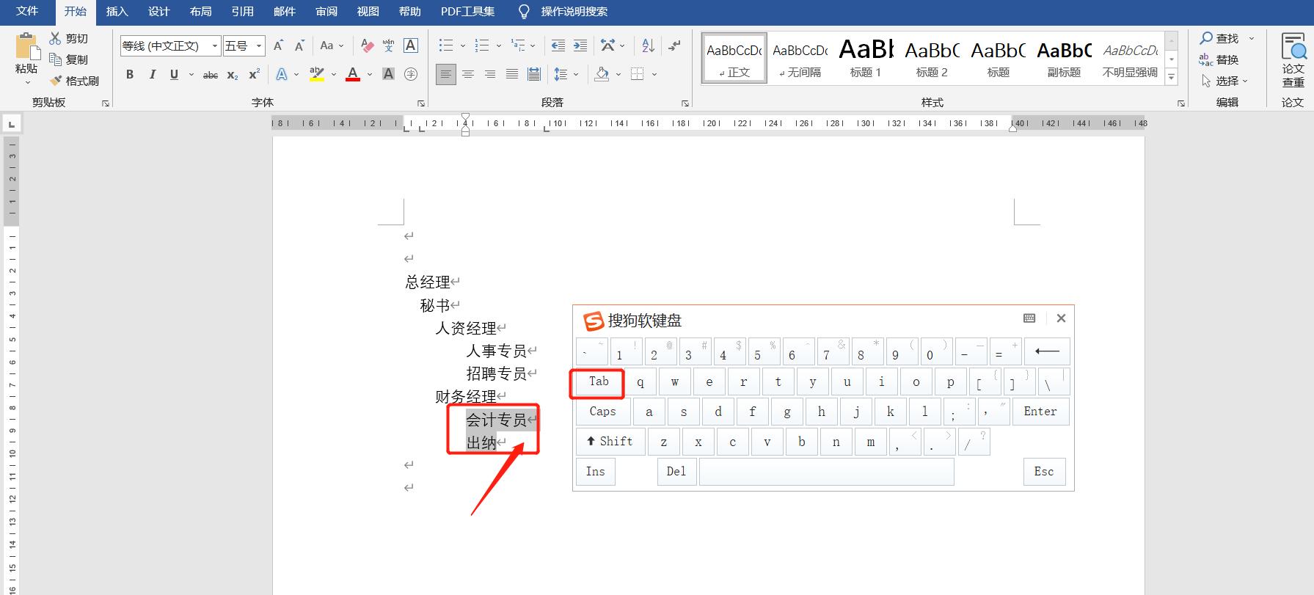Image resolution: width=1314 pixels, height=595 pixels.
Task: Toggle Italic formatting
Action: click(x=152, y=74)
